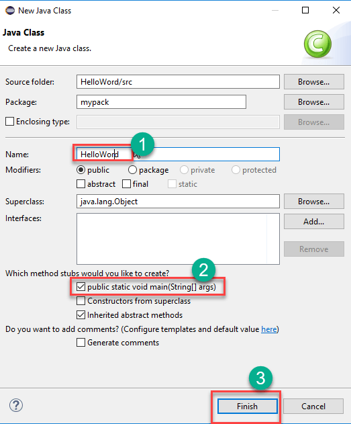351x424 pixels.
Task: Uncheck Inherited abstract methods
Action: pos(81,314)
